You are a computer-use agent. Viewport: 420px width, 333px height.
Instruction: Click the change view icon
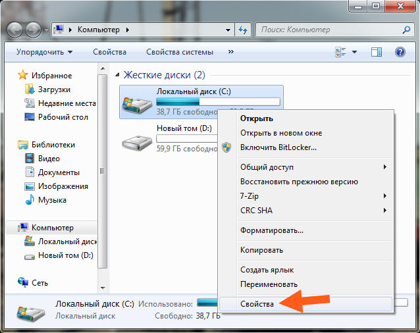[x=340, y=52]
